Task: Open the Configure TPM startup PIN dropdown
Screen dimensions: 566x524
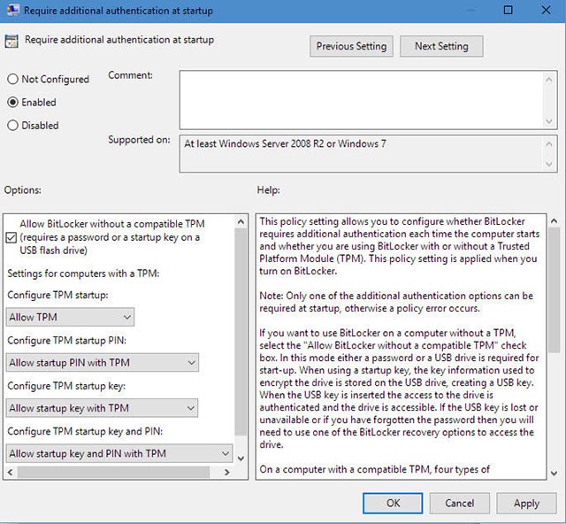Action: (103, 363)
